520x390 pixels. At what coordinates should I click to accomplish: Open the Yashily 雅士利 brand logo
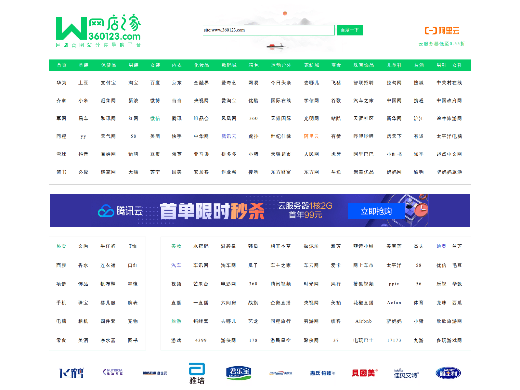pyautogui.click(x=448, y=373)
